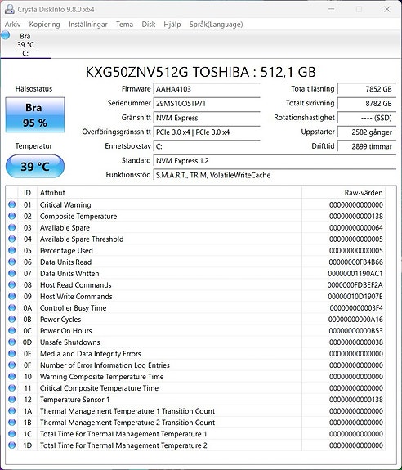Open the Tema menu
Viewport: 402px width, 470px height.
[125, 25]
